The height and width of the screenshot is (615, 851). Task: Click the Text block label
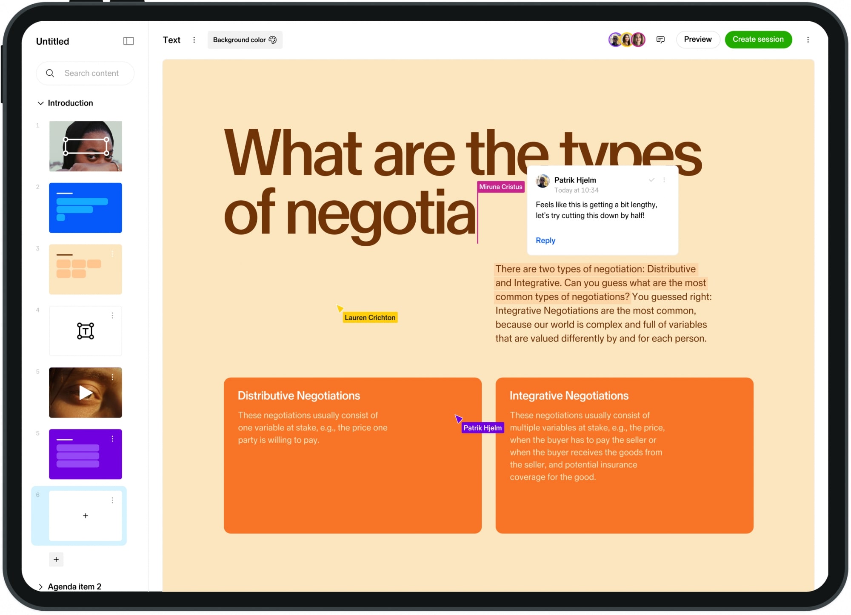[171, 40]
